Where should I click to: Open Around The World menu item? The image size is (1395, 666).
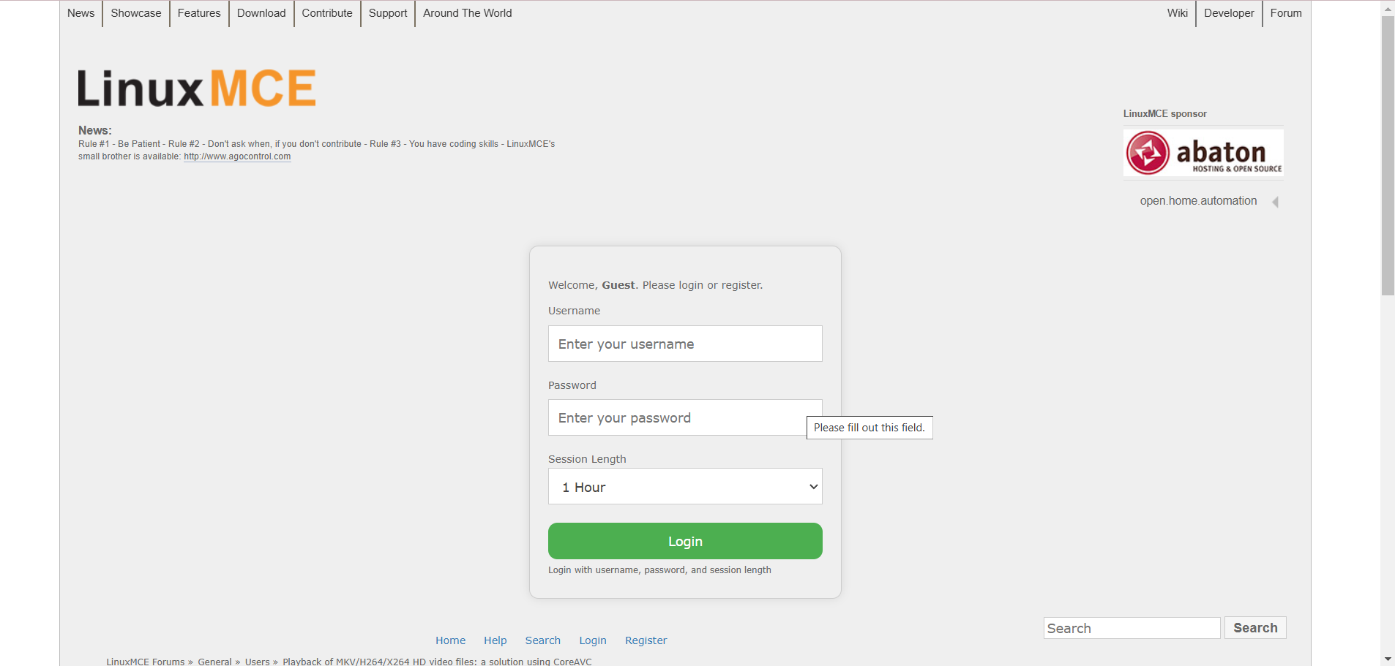point(467,13)
